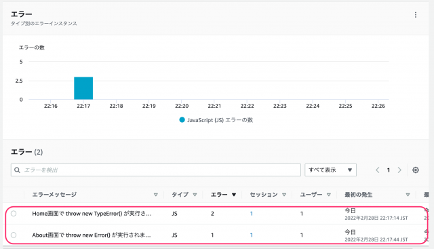Select the Home画面 TypeError row radio button

pos(14,214)
